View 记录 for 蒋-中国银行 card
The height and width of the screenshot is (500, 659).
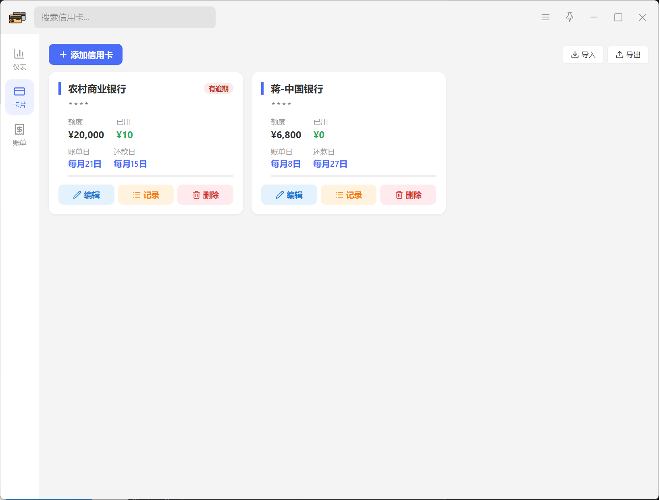point(349,195)
